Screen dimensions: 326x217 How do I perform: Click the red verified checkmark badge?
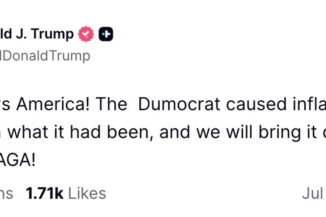point(86,34)
